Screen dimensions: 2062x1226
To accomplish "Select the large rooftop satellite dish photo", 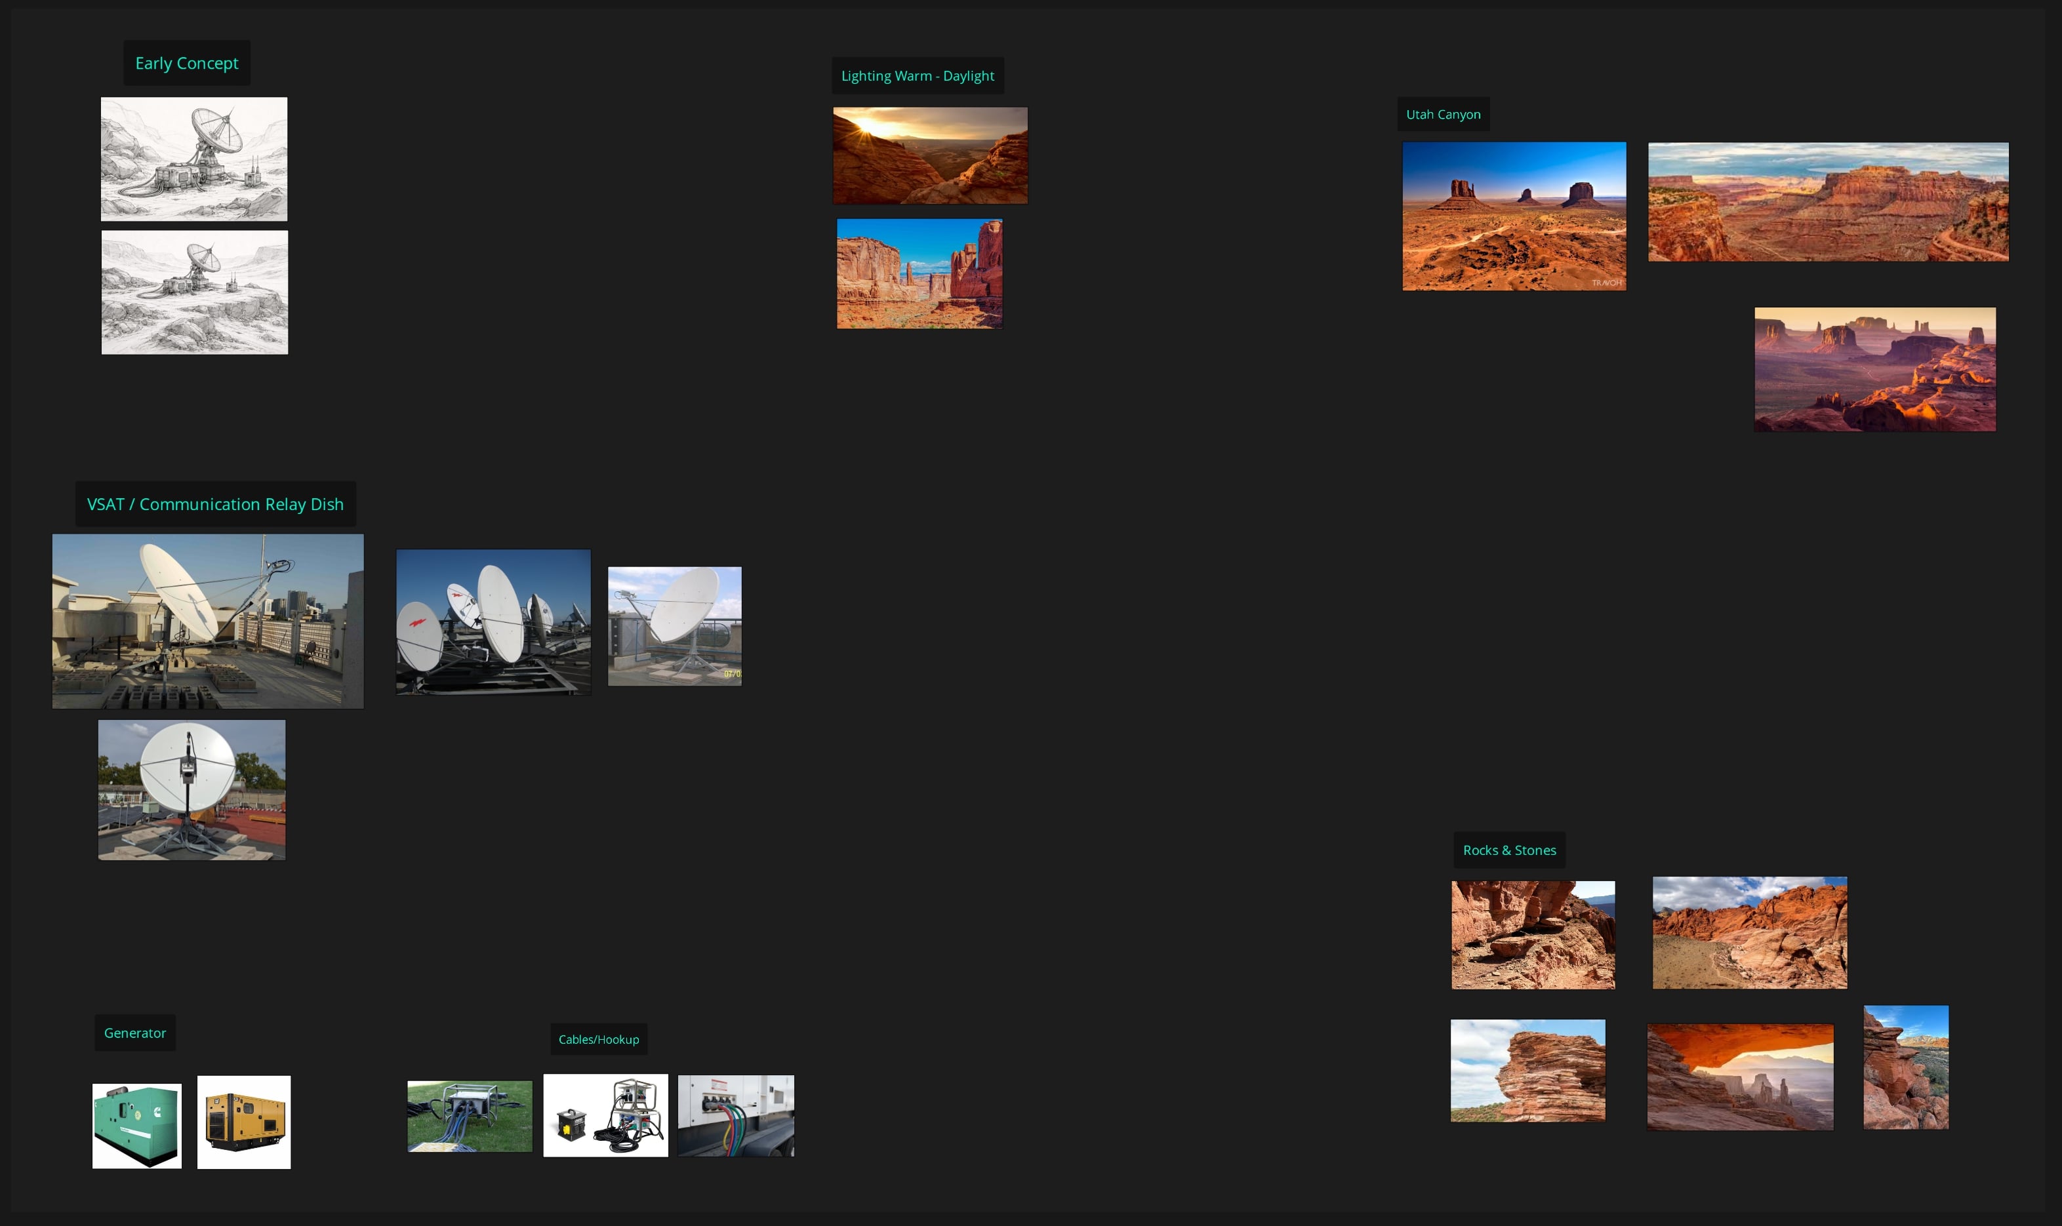I will pos(207,620).
